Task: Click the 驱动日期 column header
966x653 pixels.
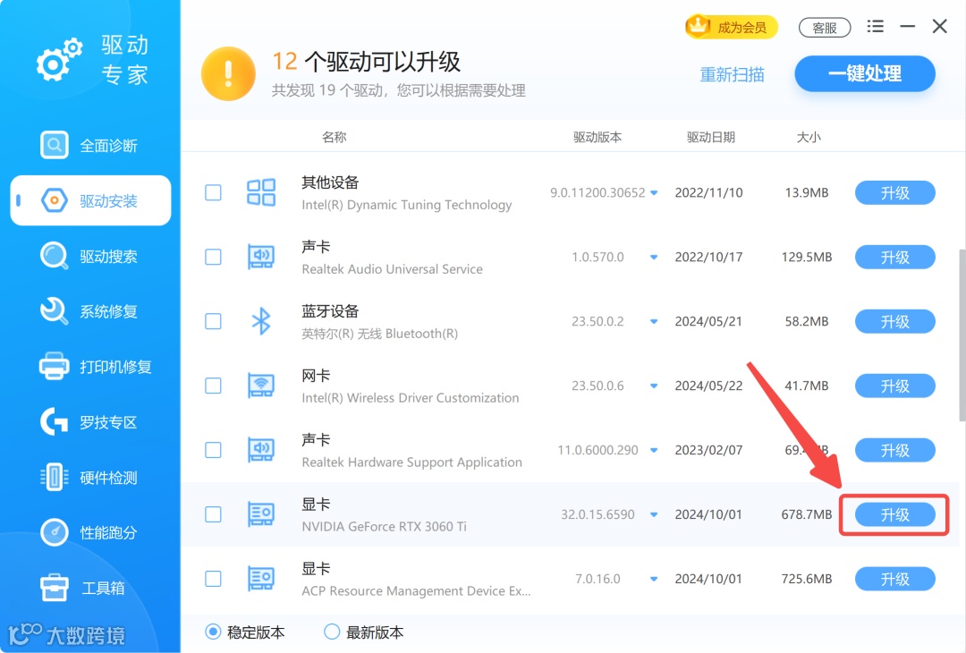Action: (711, 137)
